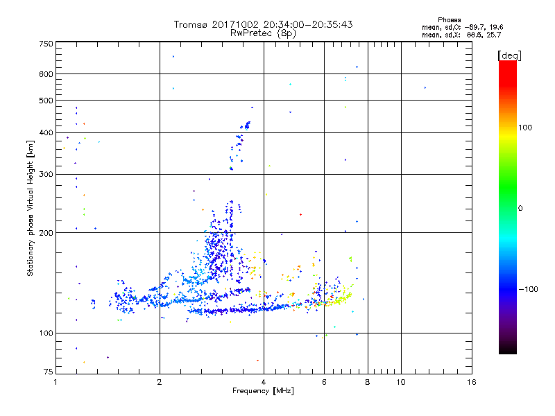Click the plot title 'Tromsø 20171002 20:34:00-20:35:43'
555x416 pixels.
(263, 24)
